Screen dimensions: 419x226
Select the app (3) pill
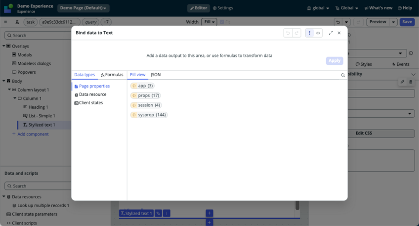[x=142, y=86]
